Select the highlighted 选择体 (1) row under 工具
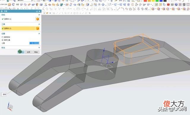190x115 pixels. (18, 29)
